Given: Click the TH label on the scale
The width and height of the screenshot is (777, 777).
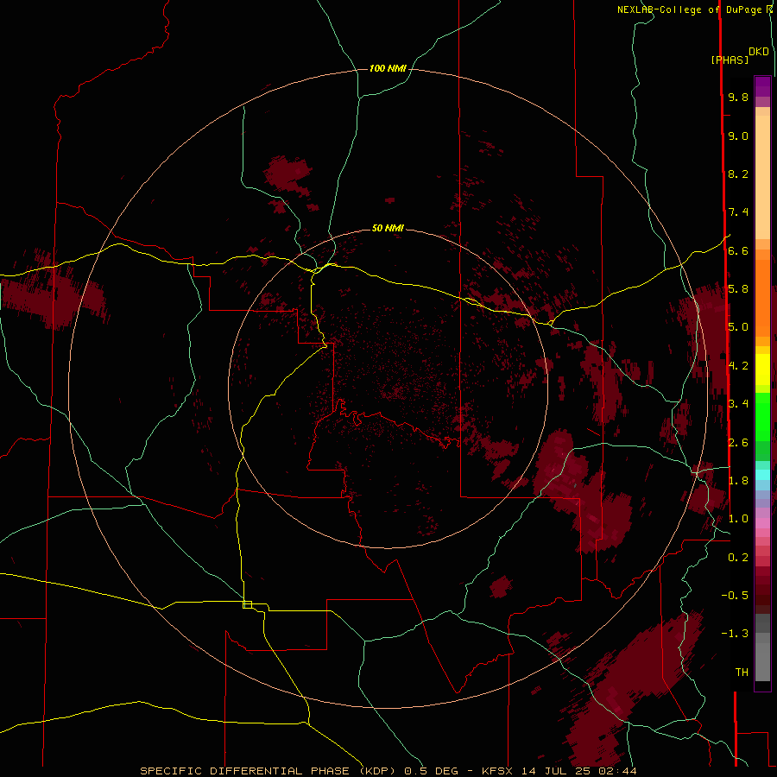Looking at the screenshot, I should tap(742, 673).
